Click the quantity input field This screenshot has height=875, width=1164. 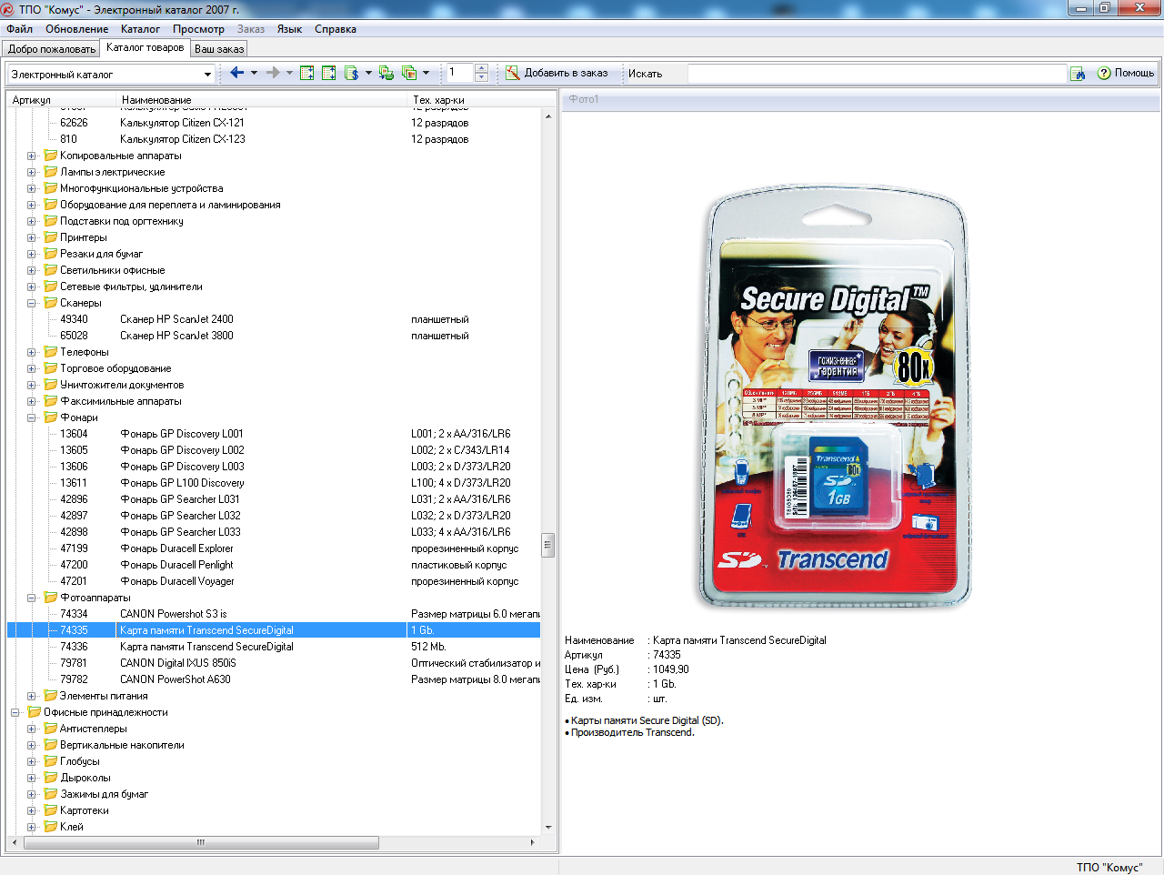[x=460, y=73]
